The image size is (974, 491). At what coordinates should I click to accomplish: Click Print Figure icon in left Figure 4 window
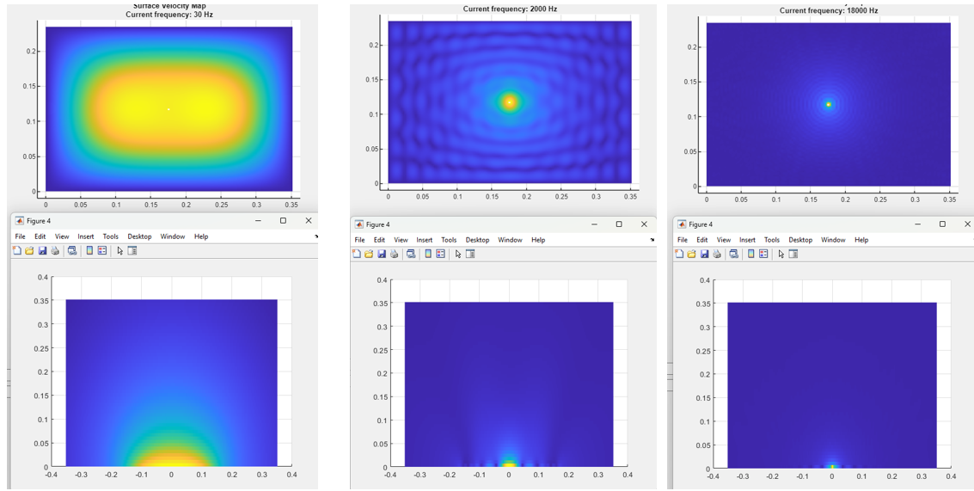click(x=55, y=250)
